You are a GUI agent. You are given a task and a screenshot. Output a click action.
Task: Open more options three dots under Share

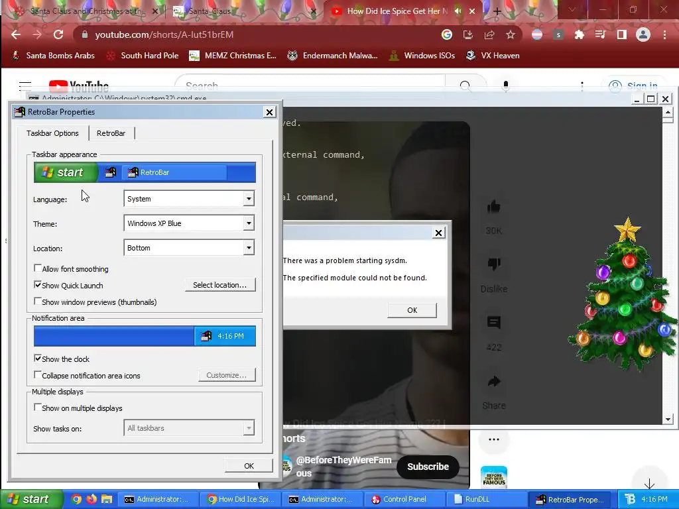(x=493, y=439)
